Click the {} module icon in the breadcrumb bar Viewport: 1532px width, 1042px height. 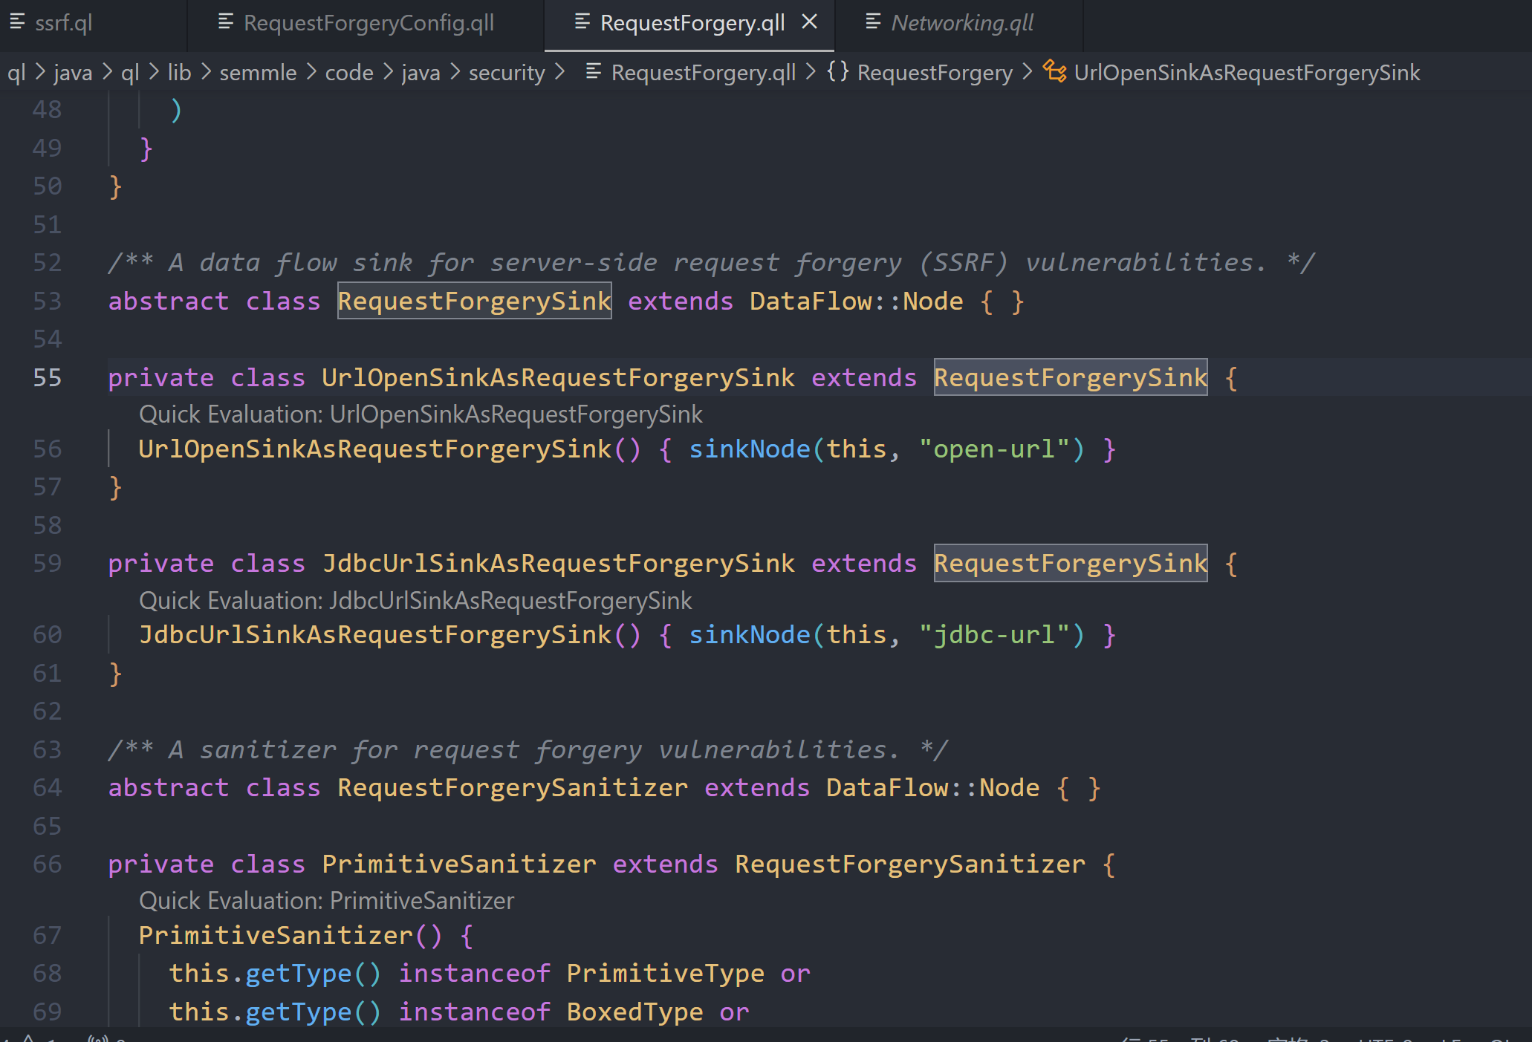(x=839, y=72)
